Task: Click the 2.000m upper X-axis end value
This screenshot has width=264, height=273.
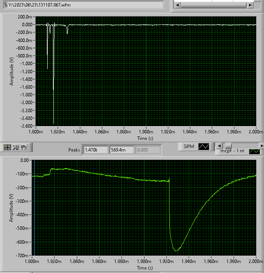Action: [256, 132]
